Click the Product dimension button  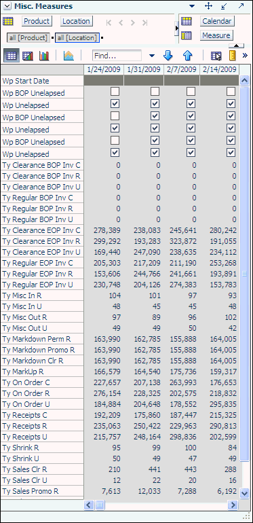point(37,21)
